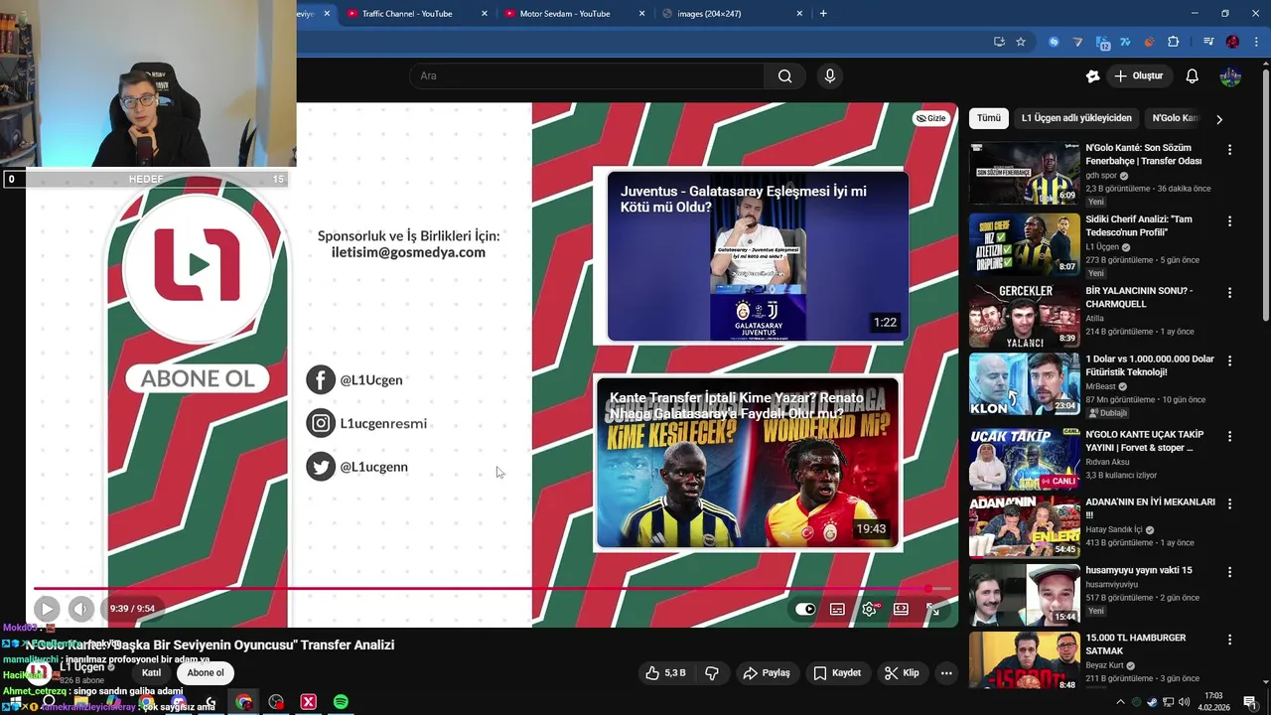Viewport: 1271px width, 715px height.
Task: Hide end screen cards with Gizle button
Action: 931,118
